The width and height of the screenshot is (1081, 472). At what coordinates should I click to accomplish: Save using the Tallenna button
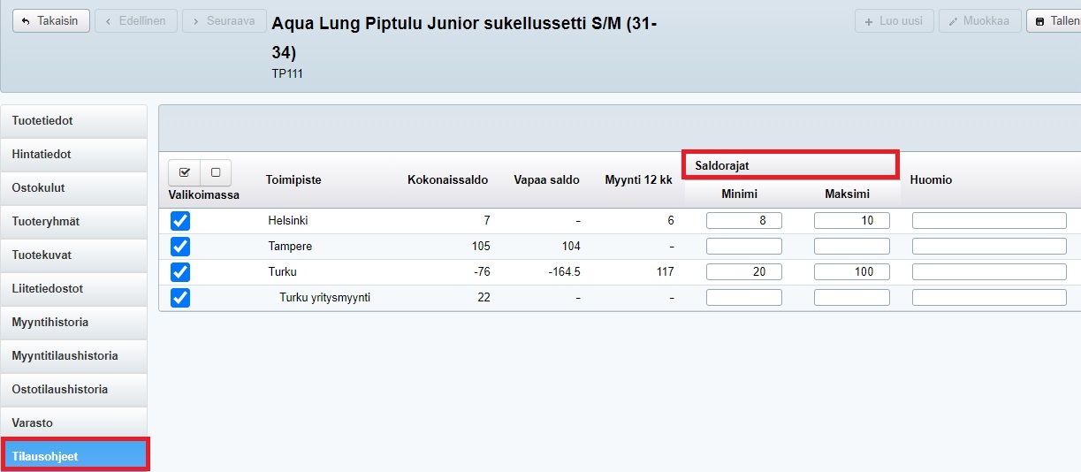[x=1054, y=20]
